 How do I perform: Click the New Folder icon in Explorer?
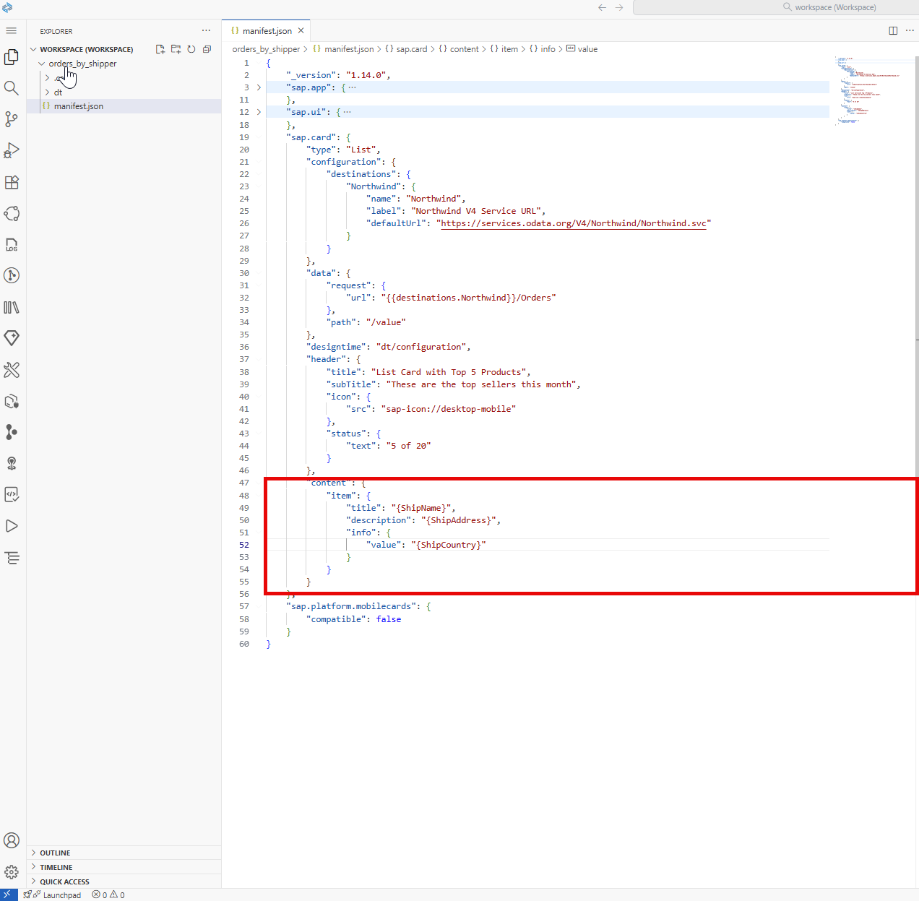176,49
